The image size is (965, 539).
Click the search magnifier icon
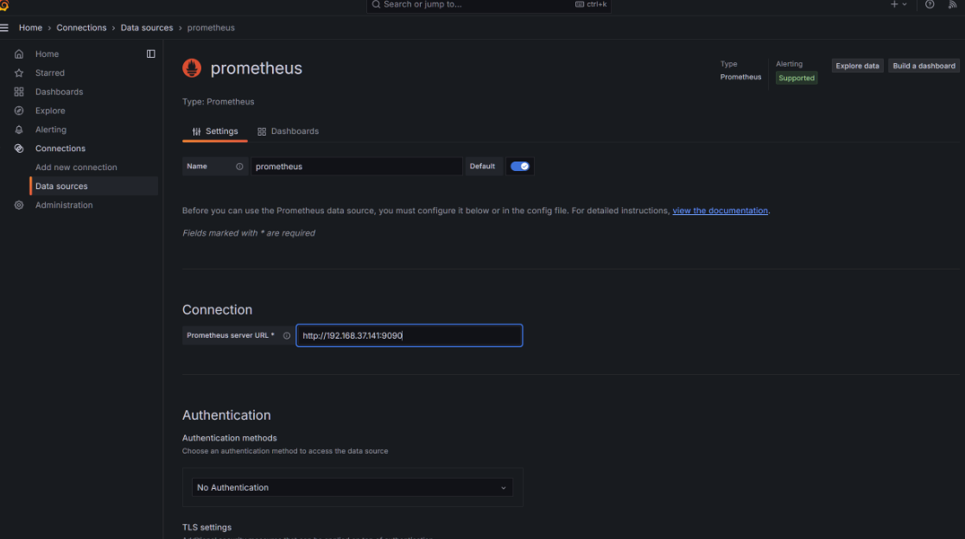pos(376,4)
